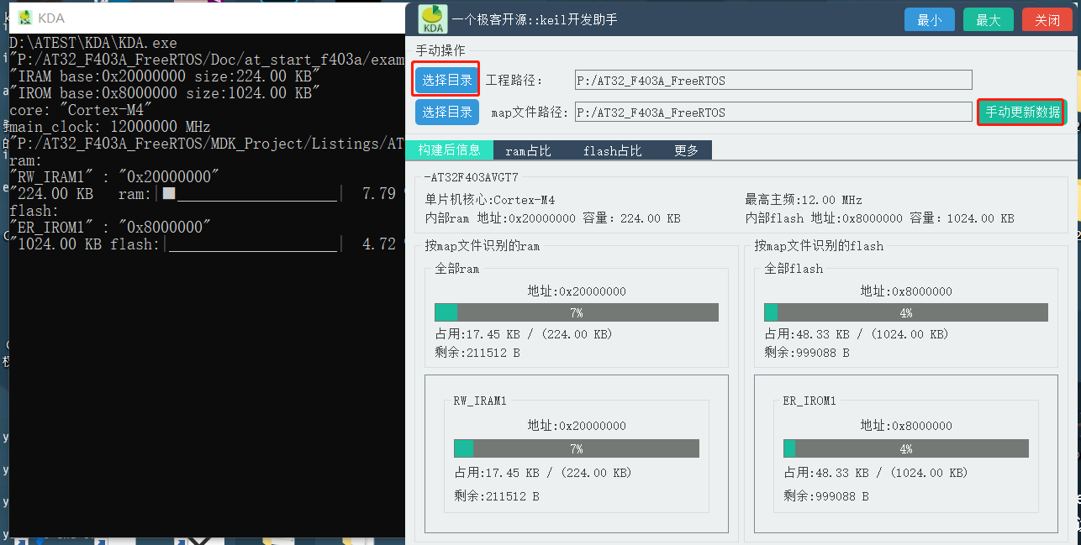Image resolution: width=1081 pixels, height=545 pixels.
Task: Click 选择目录 button beside map文件路径
Action: pos(446,112)
